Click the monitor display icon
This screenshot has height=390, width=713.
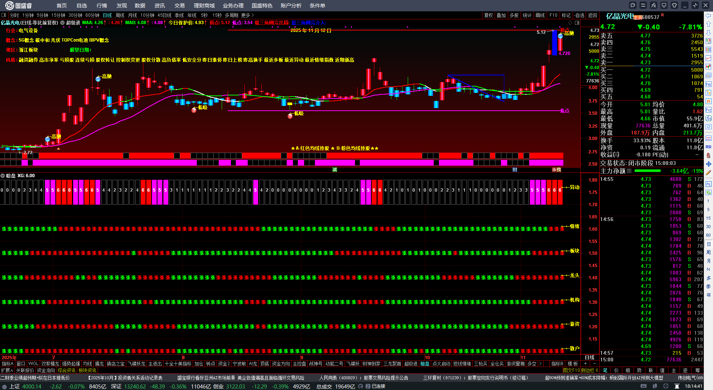[x=664, y=5]
